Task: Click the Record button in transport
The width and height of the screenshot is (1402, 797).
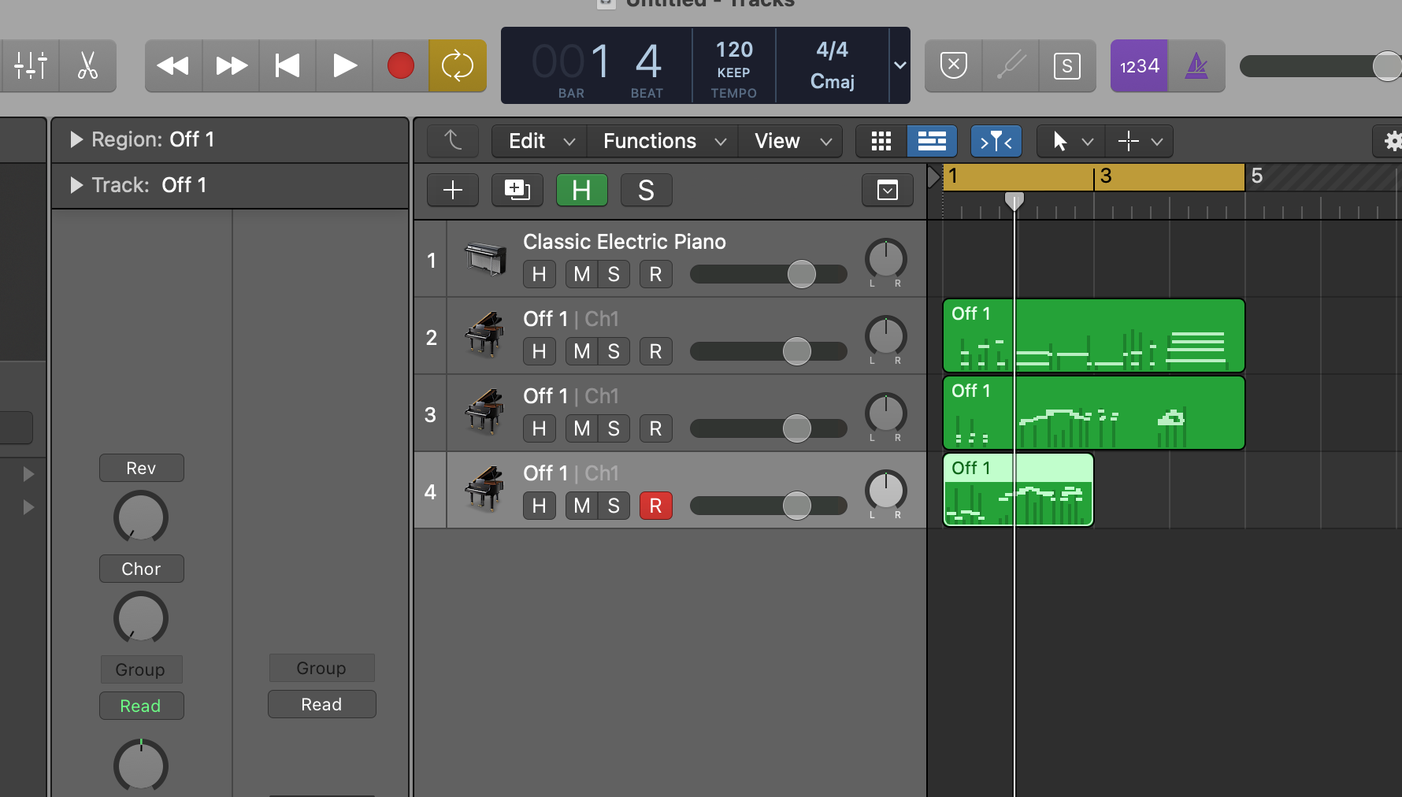Action: pos(400,66)
